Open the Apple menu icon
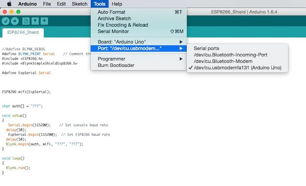This screenshot has width=306, height=186. [9, 4]
